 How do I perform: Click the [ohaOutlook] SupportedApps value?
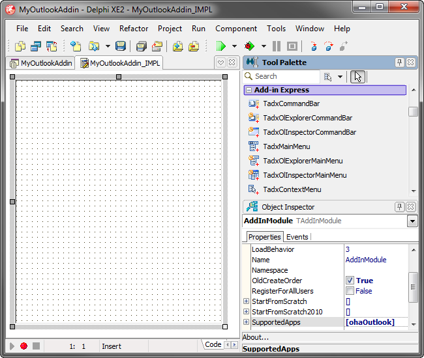[370, 322]
